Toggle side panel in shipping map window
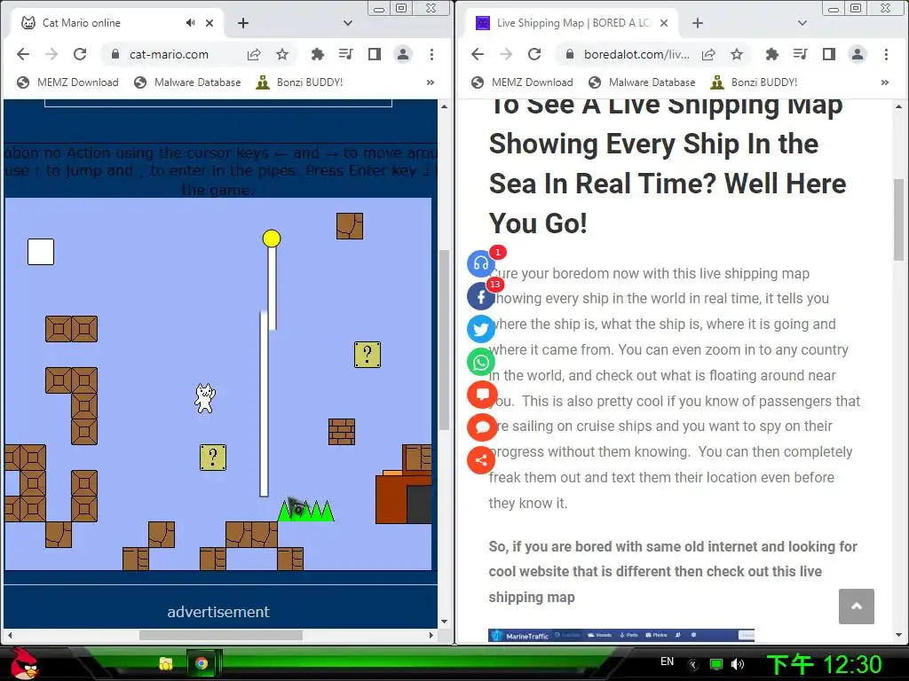The height and width of the screenshot is (681, 909). tap(829, 54)
